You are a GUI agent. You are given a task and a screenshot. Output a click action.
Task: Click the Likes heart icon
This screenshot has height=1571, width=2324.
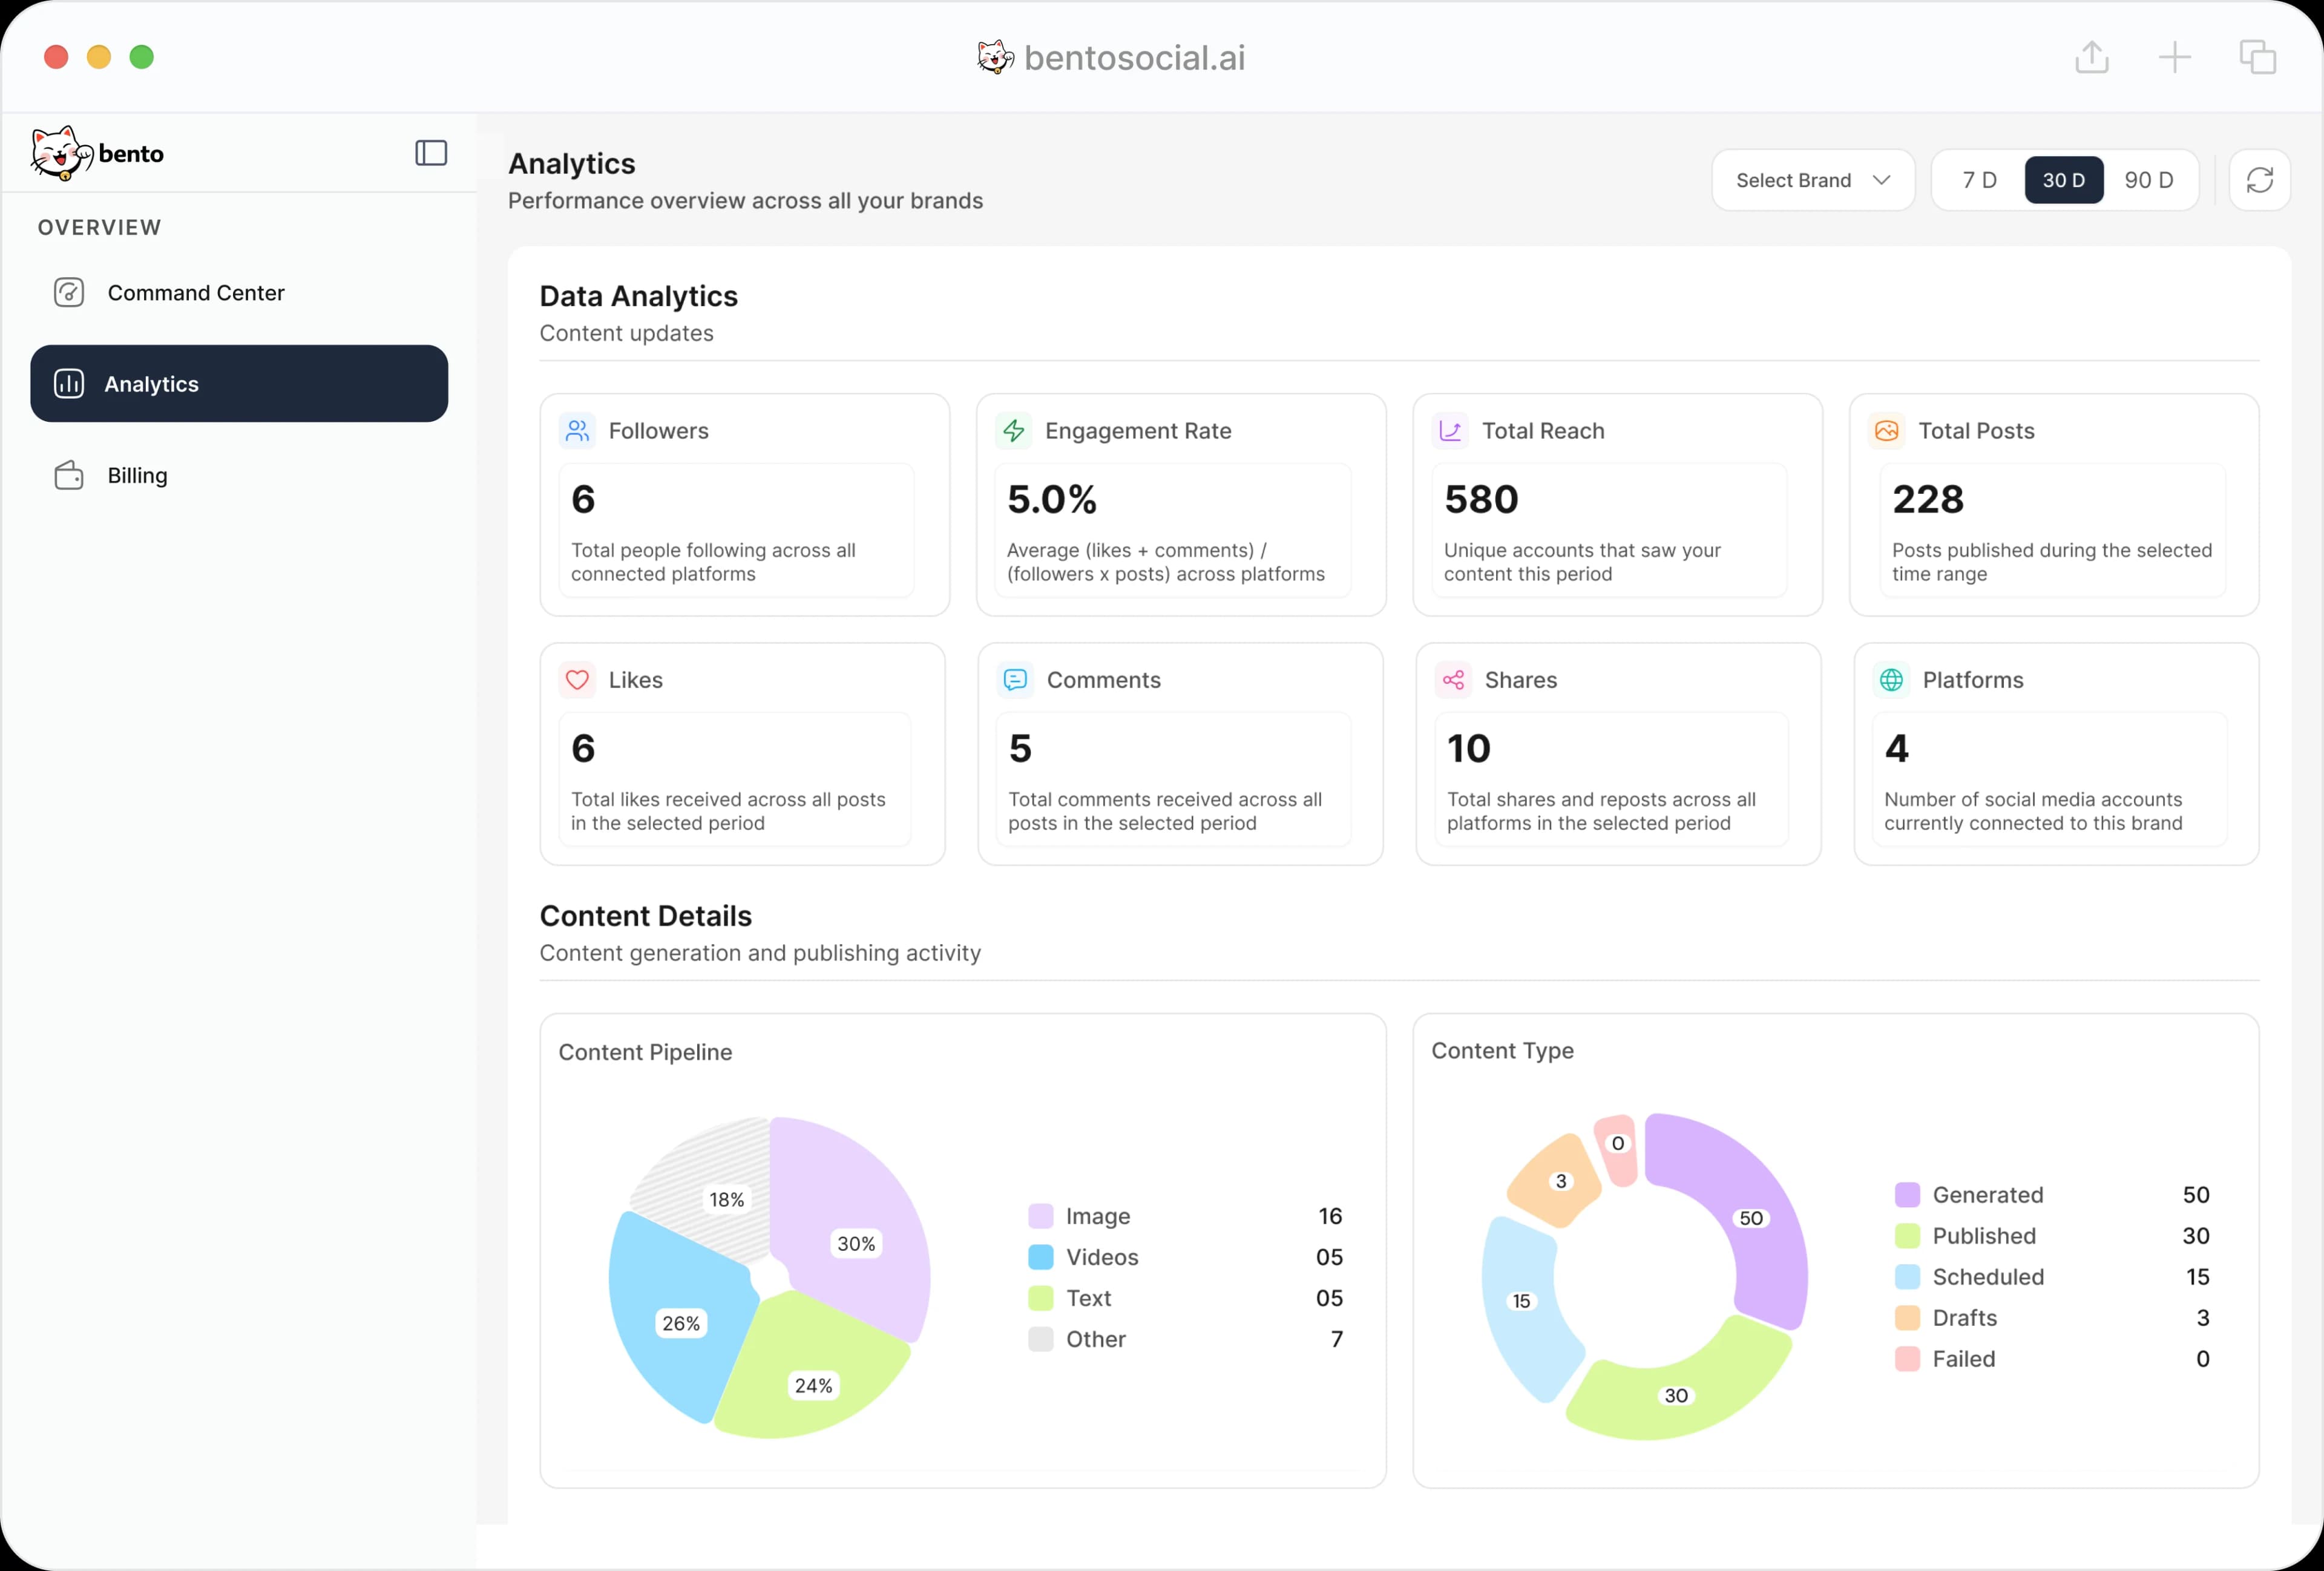click(x=577, y=680)
